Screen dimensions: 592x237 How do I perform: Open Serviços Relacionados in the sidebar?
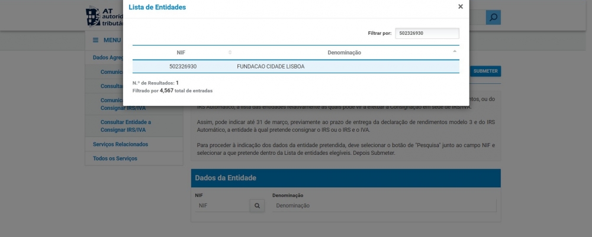[x=120, y=144]
